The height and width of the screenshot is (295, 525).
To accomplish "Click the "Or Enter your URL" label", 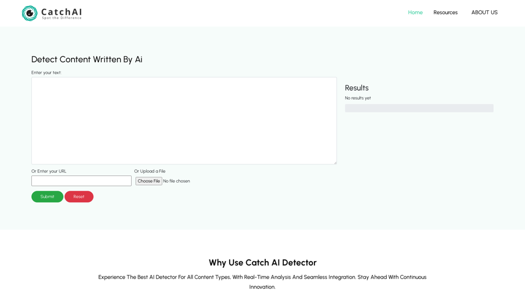I will pyautogui.click(x=49, y=171).
